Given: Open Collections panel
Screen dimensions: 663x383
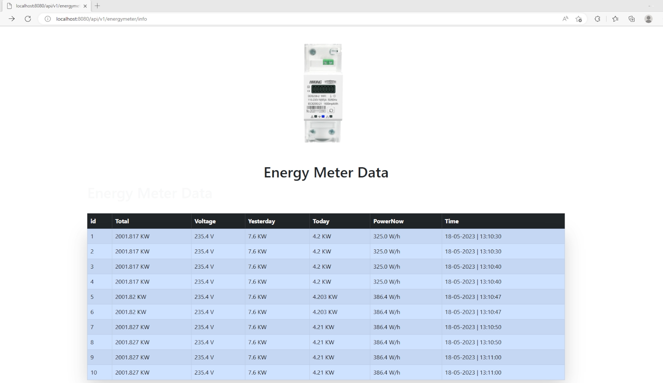Looking at the screenshot, I should point(632,19).
